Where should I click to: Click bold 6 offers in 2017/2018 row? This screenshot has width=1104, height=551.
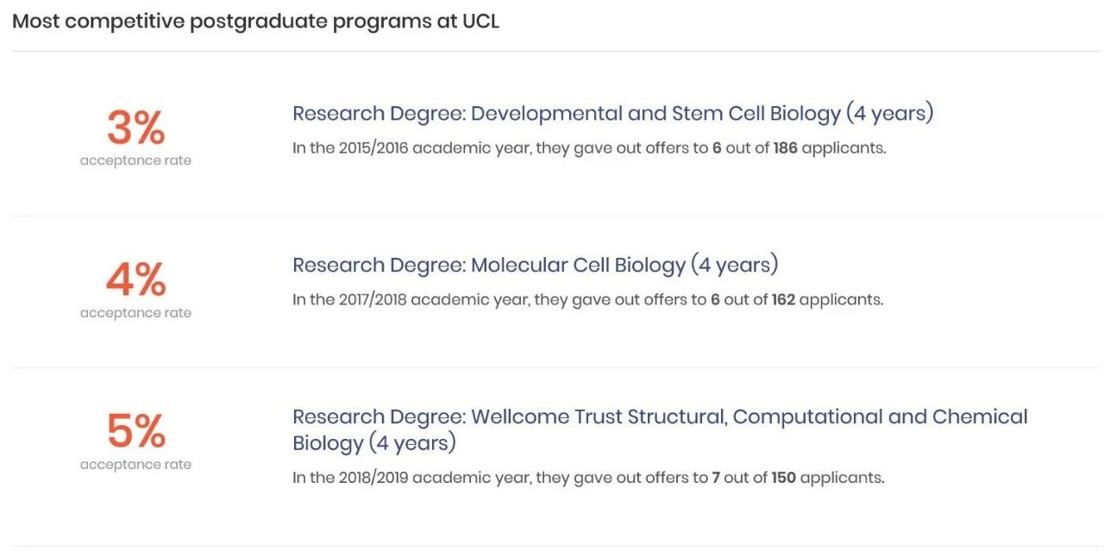pos(716,299)
